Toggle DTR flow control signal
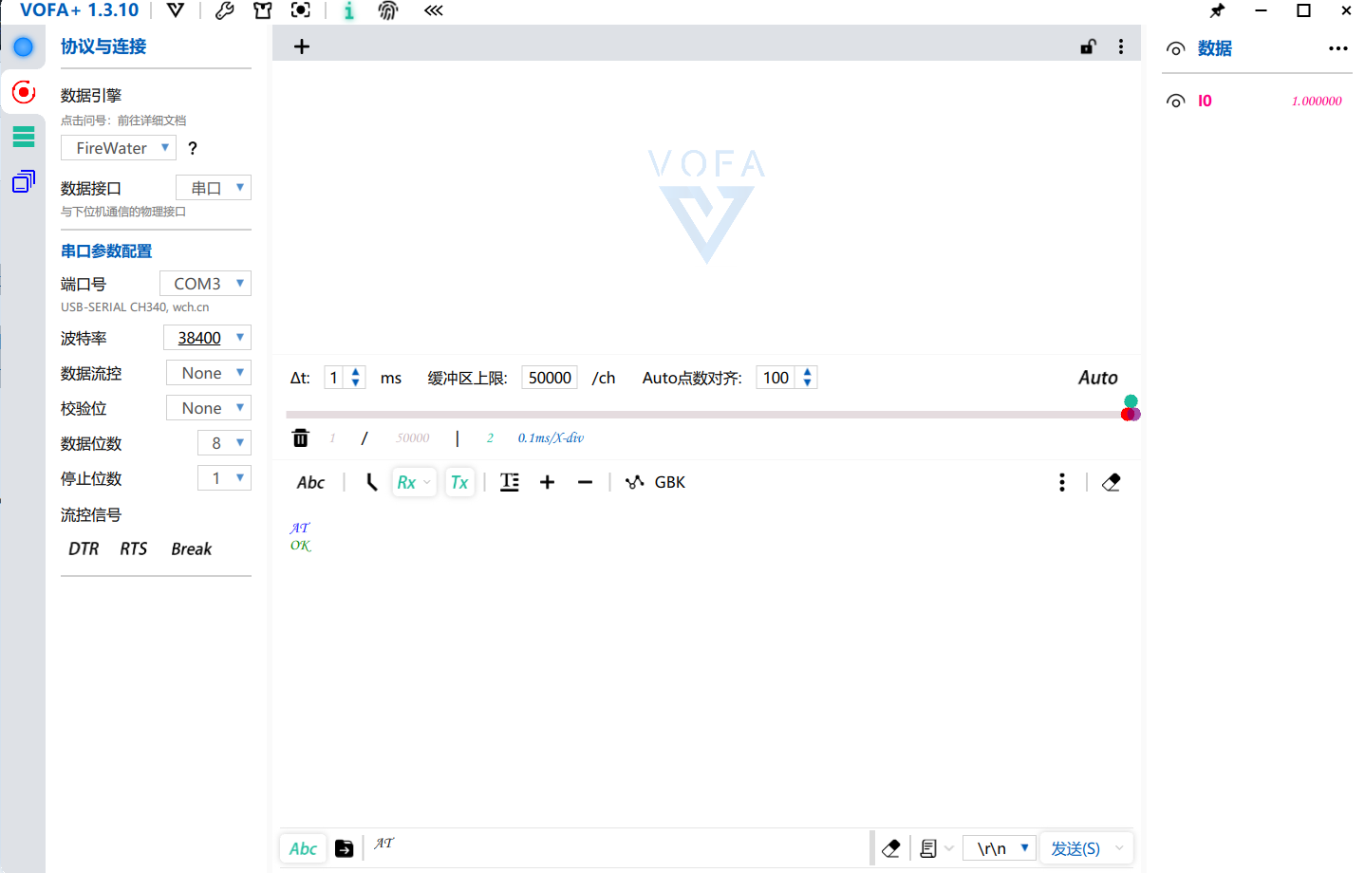 pos(84,548)
